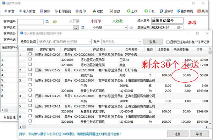213x140 pixels.
Task: Click the 未打印 status label
Action: tap(96, 21)
